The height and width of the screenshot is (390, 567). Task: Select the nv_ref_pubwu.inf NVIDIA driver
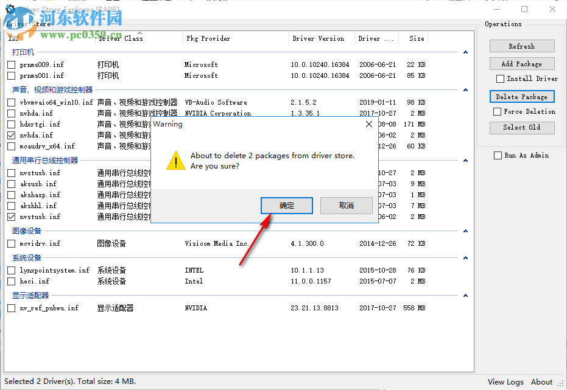10,308
